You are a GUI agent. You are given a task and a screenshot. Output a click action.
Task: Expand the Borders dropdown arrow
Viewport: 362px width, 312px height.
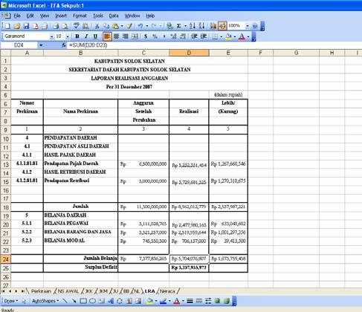(x=221, y=36)
